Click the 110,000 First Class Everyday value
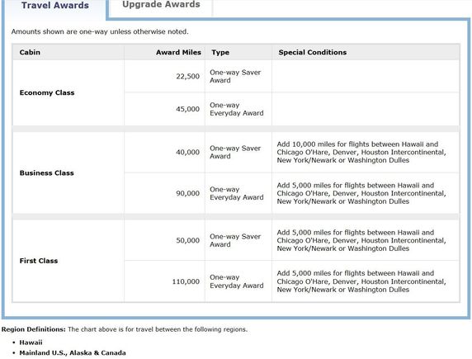472x359 pixels. 186,281
